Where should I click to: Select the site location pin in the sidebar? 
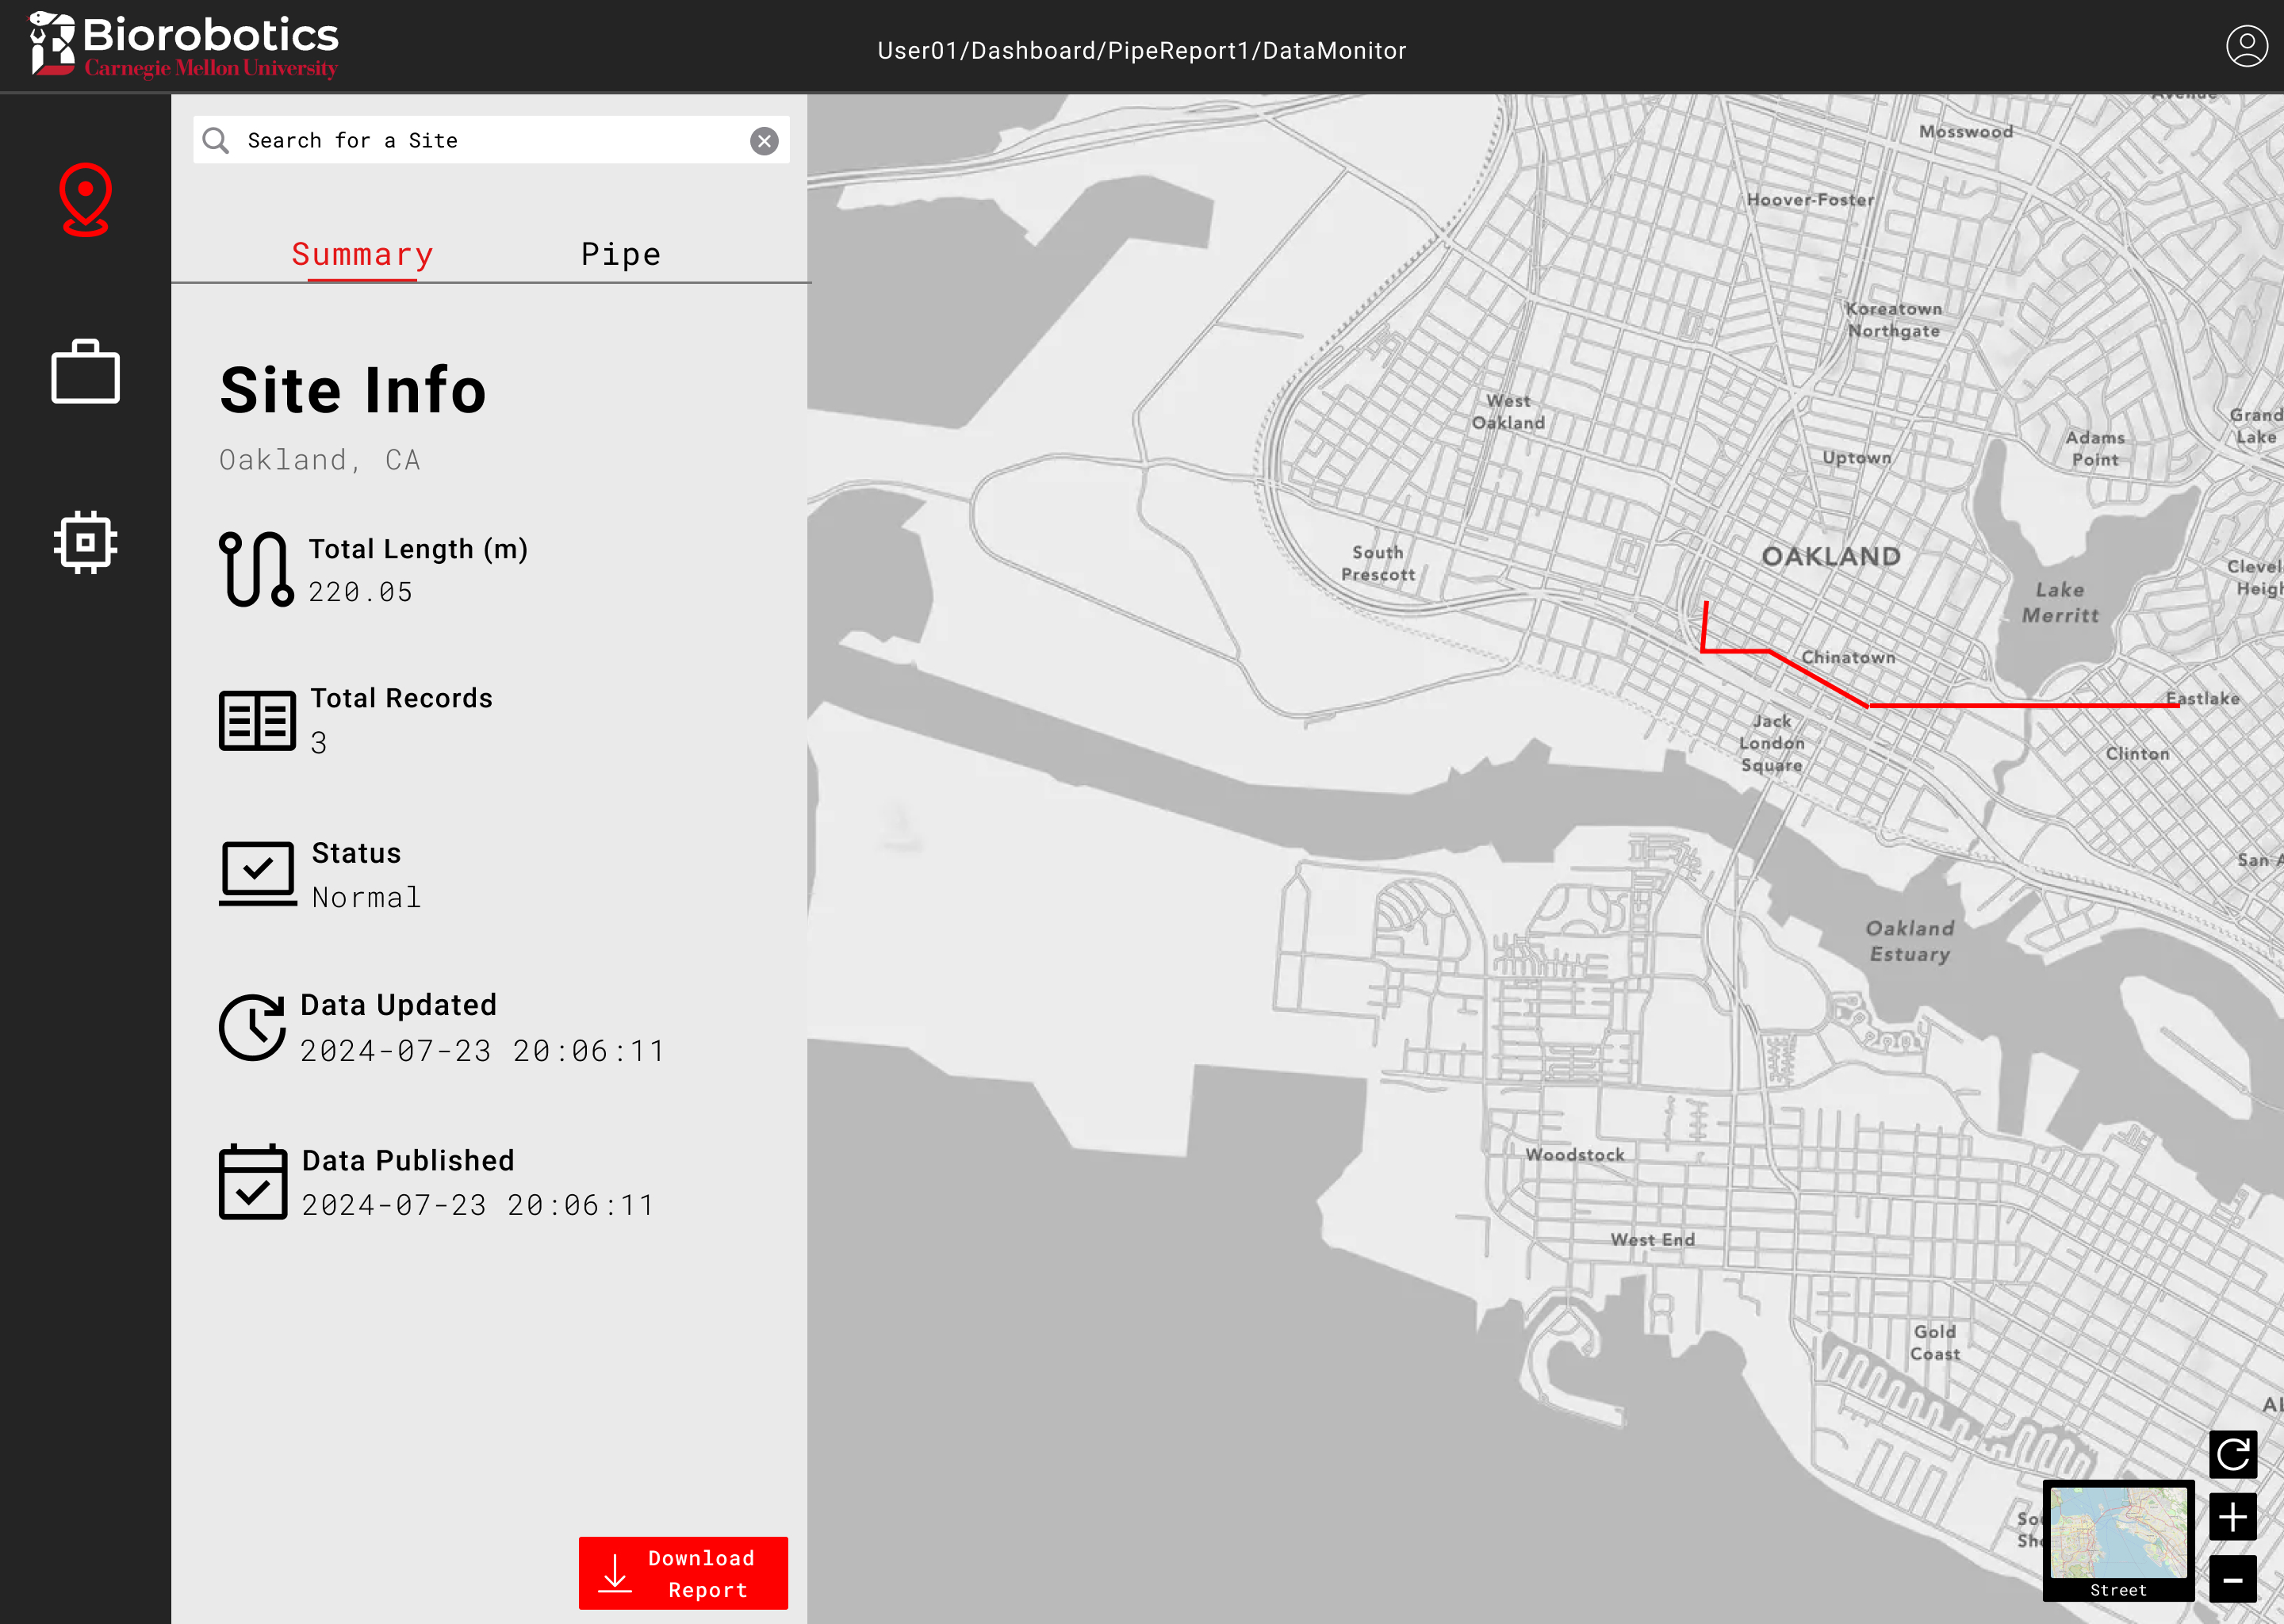point(85,200)
